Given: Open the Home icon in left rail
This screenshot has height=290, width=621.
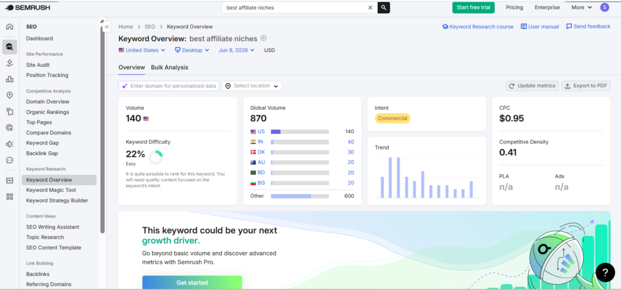Looking at the screenshot, I should click(10, 27).
